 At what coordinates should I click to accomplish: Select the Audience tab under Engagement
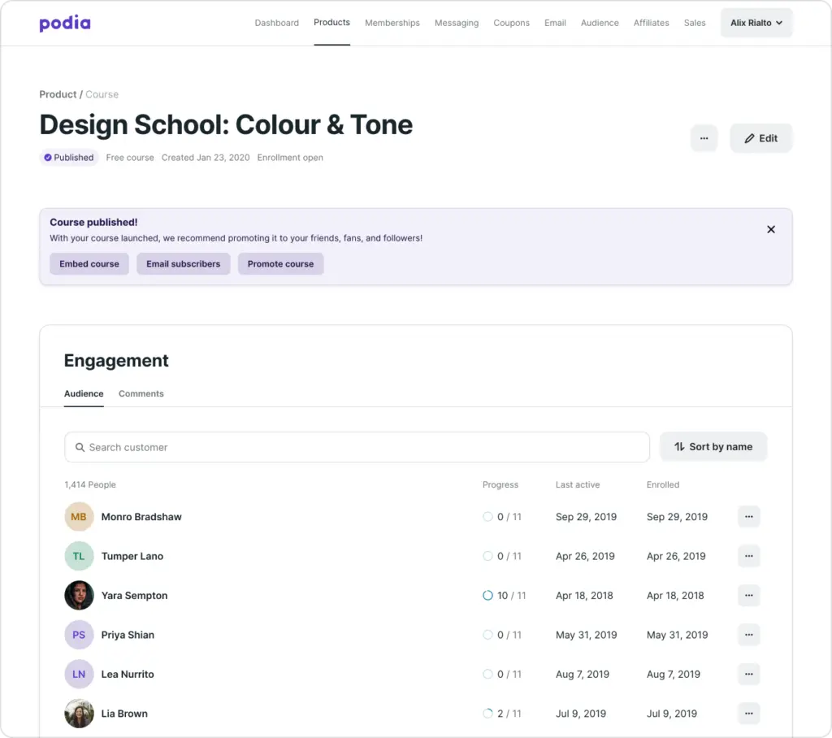tap(84, 394)
